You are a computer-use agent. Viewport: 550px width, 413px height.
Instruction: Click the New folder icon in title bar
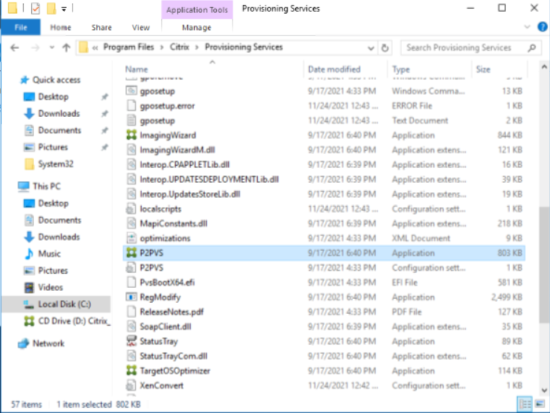51,8
